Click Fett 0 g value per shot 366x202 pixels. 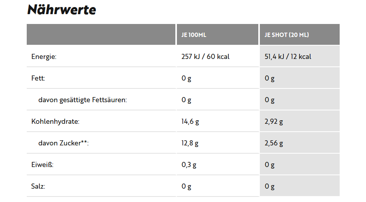(269, 78)
